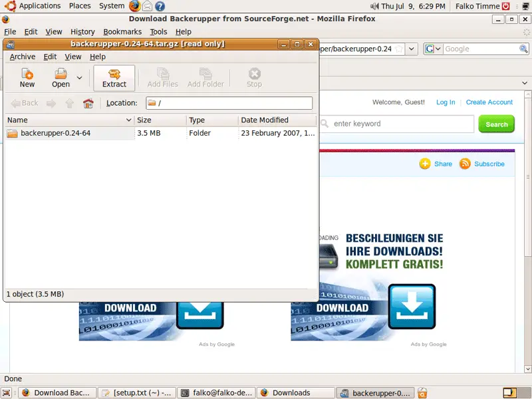Open the System menu in the top panel
Screen dimensions: 532x399
click(112, 6)
